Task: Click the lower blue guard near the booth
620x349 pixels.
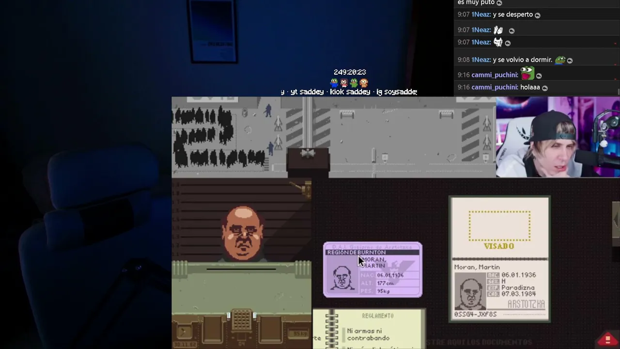Action: (270, 148)
